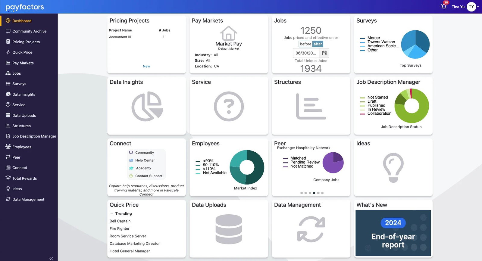Click the Total Rewards trophy icon
Screen dimensions: 482x261
pos(8,178)
